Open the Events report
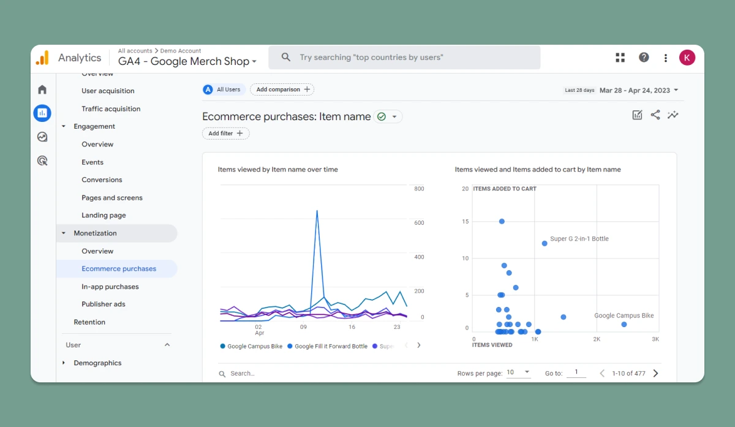The width and height of the screenshot is (735, 427). pyautogui.click(x=92, y=162)
